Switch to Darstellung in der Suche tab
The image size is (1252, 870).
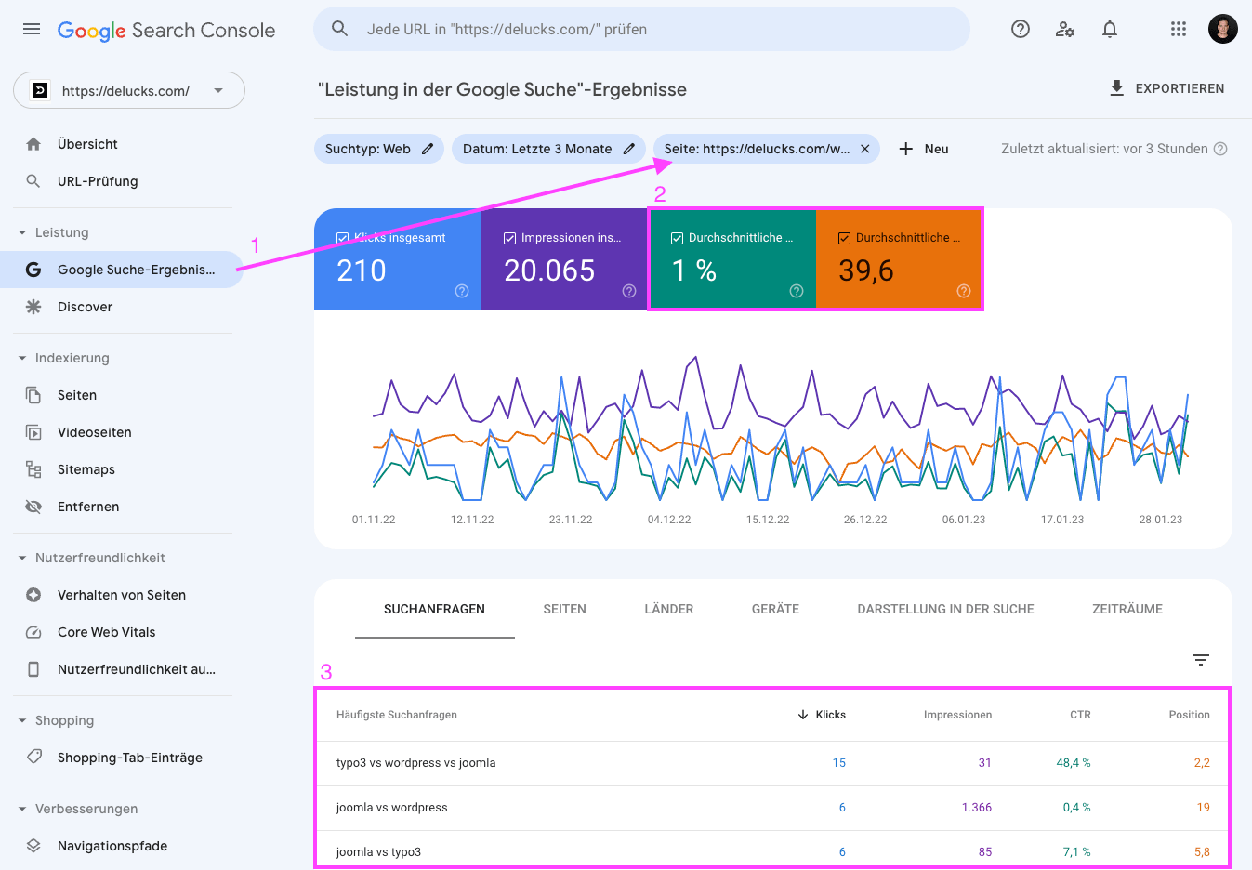click(x=945, y=609)
